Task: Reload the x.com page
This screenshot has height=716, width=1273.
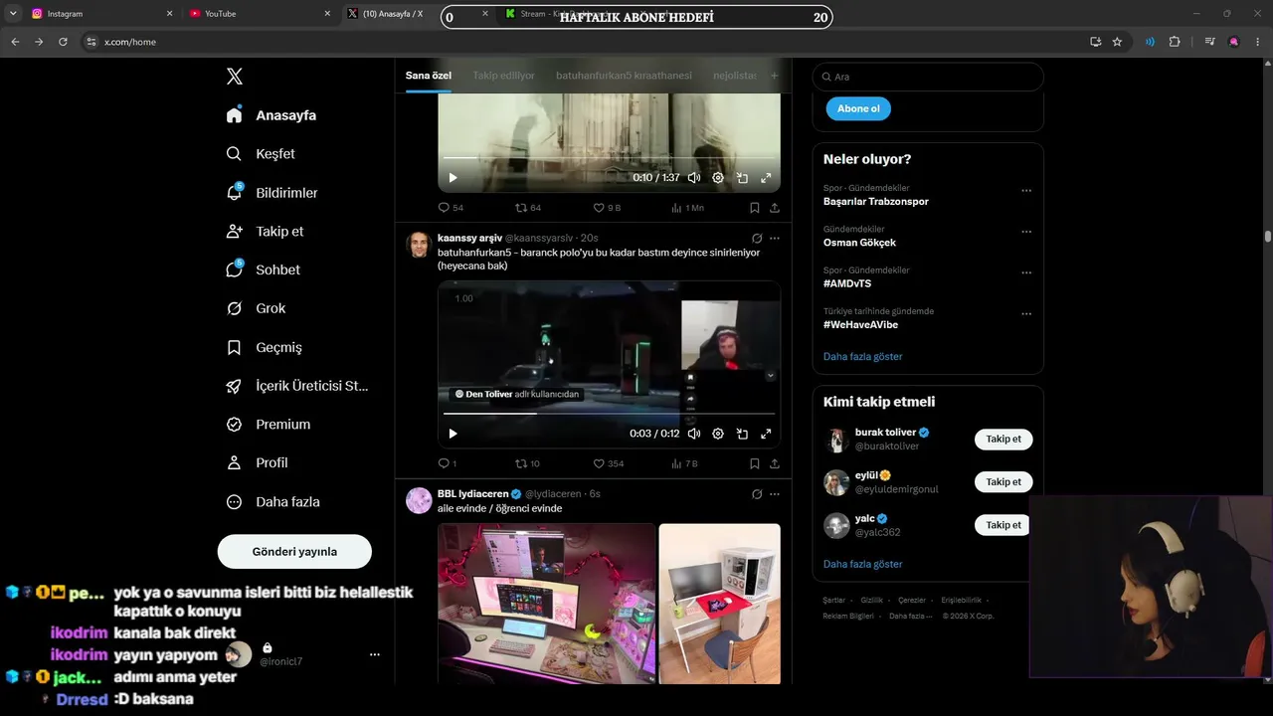Action: tap(63, 42)
